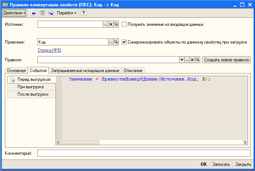
Task: Click the horizontal scrollbar right arrow in code editor
Action: point(245,143)
